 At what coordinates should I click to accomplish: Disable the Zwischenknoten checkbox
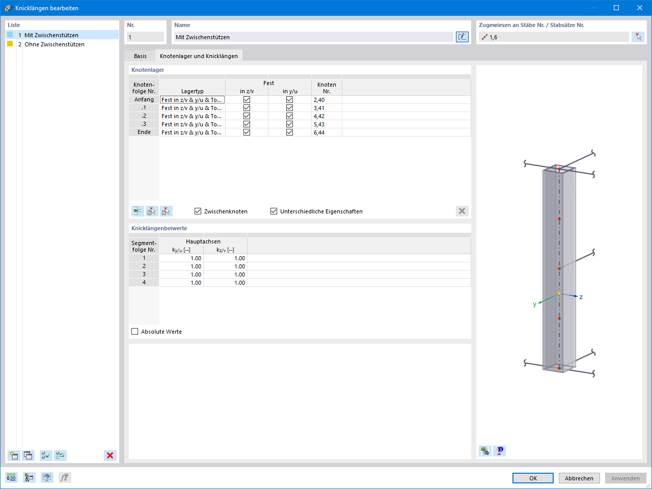(x=197, y=211)
